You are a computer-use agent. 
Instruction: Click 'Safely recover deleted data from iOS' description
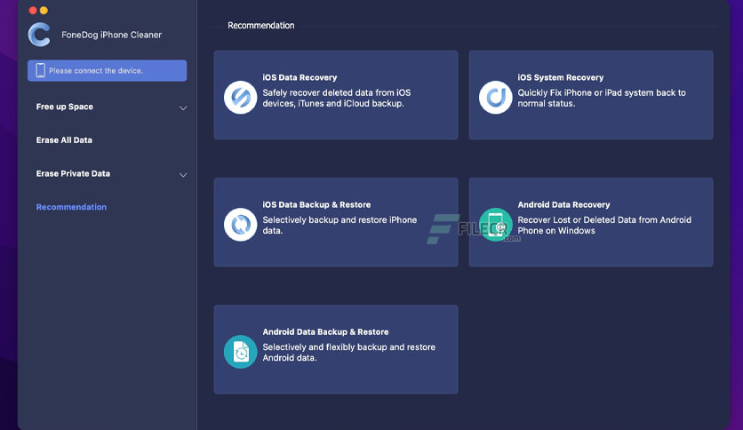(337, 98)
